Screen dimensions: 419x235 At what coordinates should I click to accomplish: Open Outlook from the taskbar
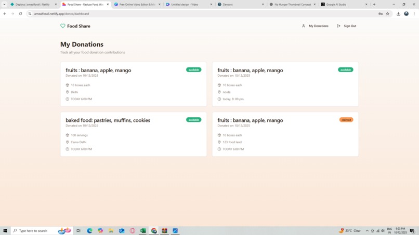pos(122,231)
